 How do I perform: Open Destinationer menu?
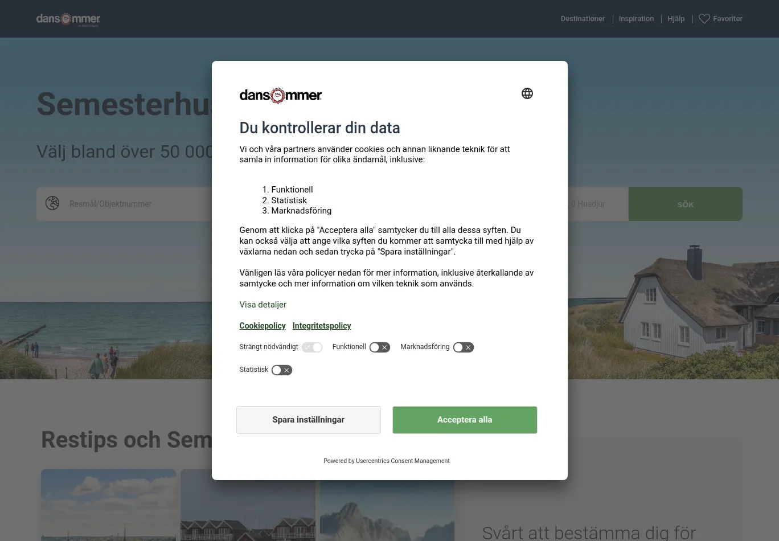(583, 19)
